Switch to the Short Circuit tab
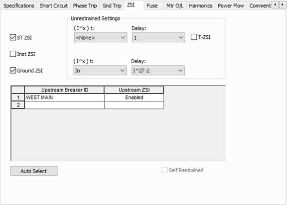 [54, 5]
